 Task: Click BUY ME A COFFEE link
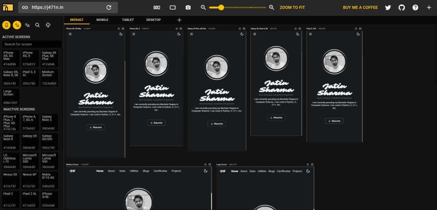pyautogui.click(x=361, y=7)
